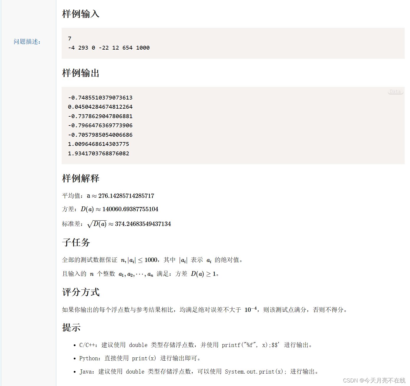Viewport: 410px width, 386px height.
Task: Click output value -0.7378629047806881
Action: 100,116
